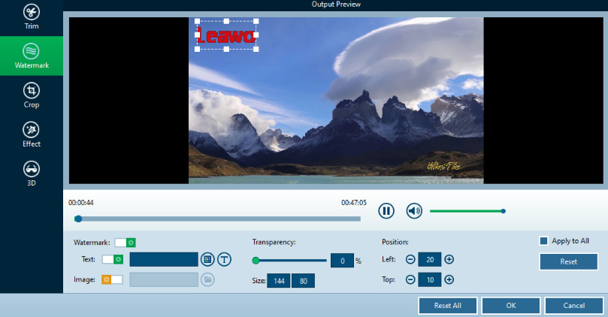Click the Reset All button
Image resolution: width=608 pixels, height=317 pixels.
[x=447, y=306]
